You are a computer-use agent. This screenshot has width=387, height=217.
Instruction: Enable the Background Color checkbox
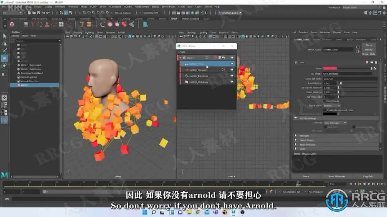[324, 110]
